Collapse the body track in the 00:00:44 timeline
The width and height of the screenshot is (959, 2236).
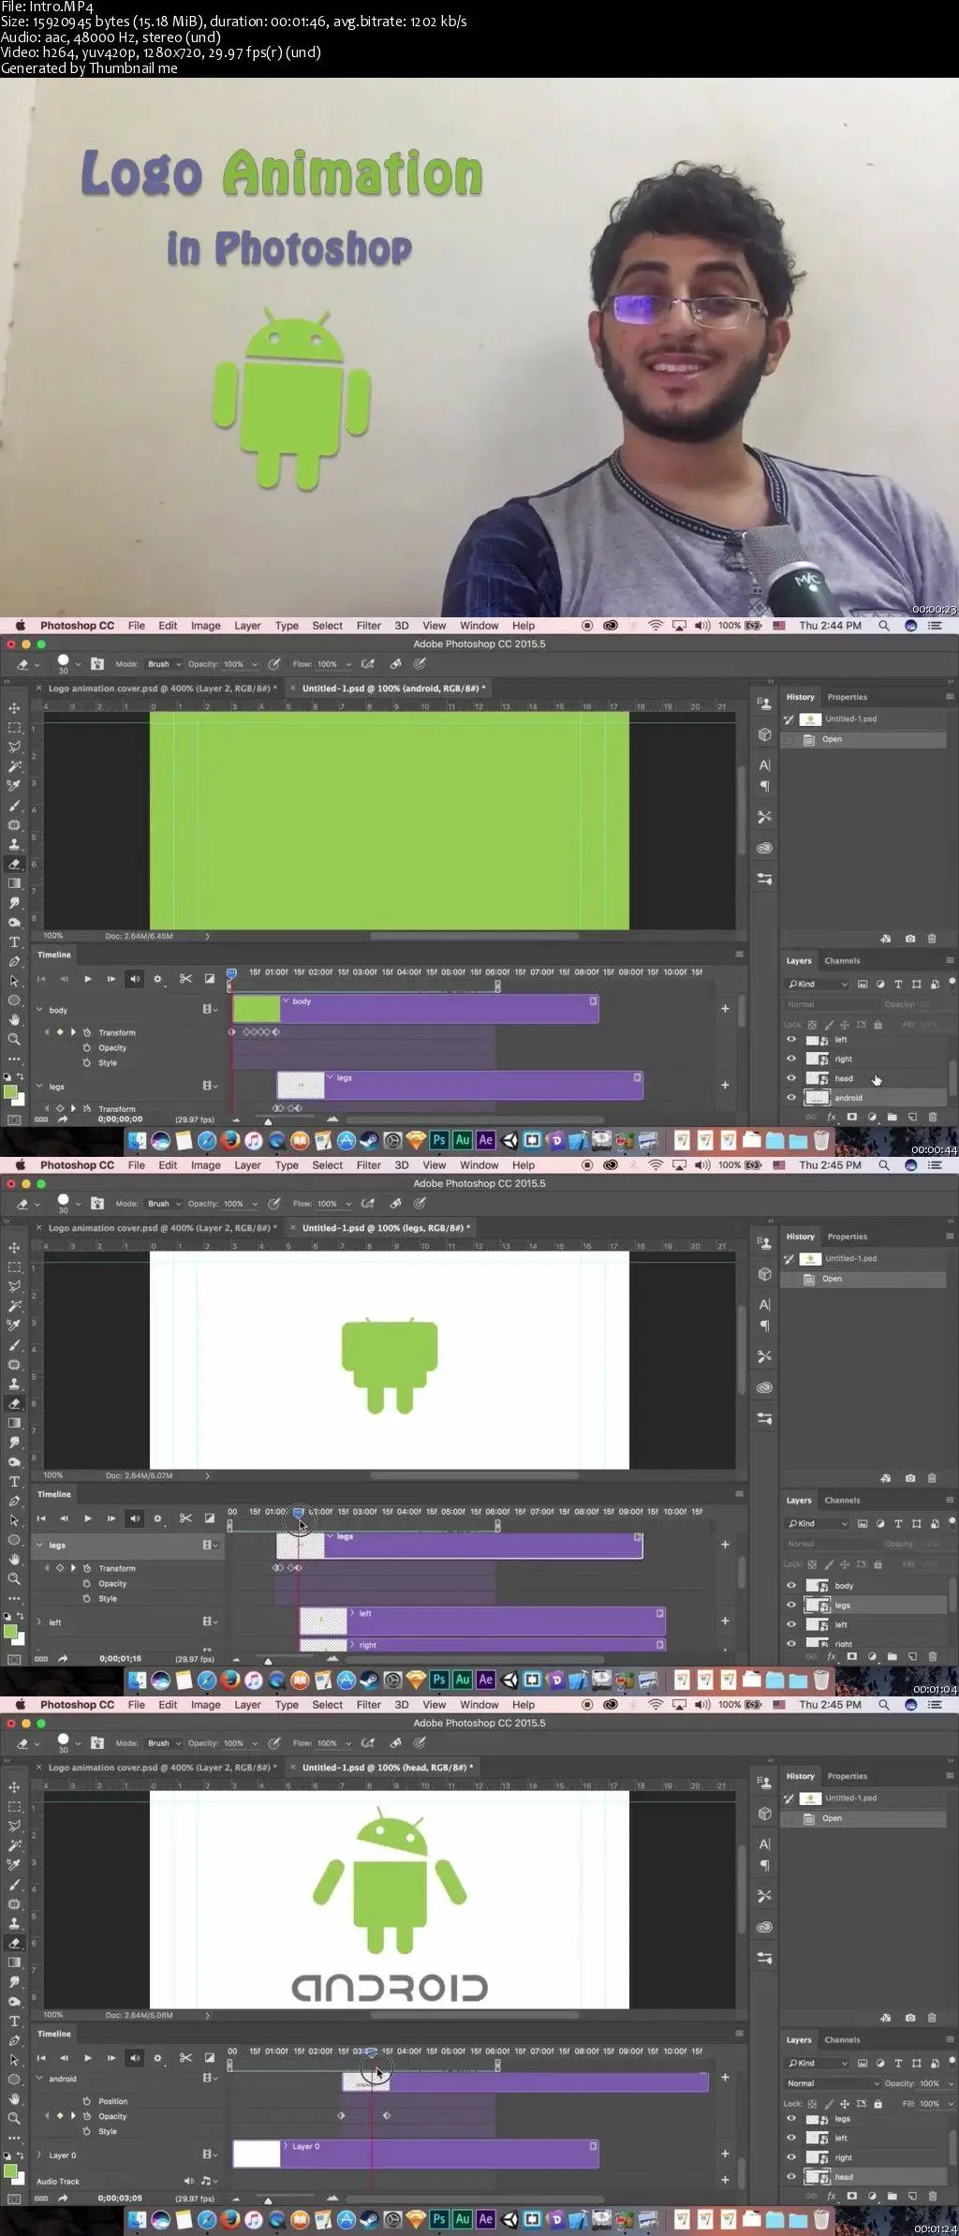39,1010
